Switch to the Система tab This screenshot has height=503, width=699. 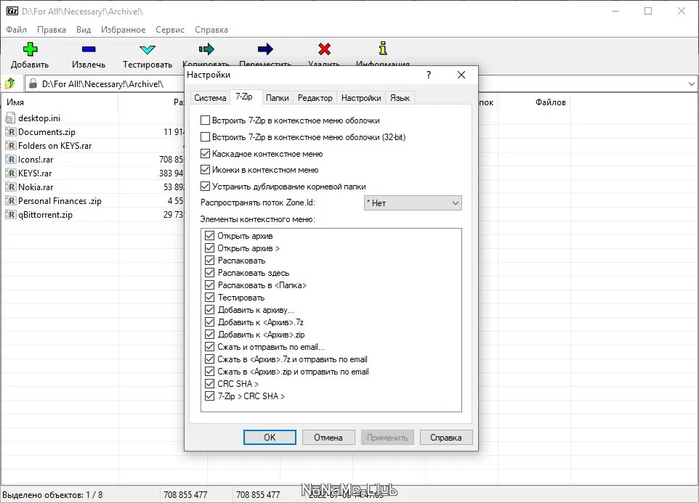210,98
